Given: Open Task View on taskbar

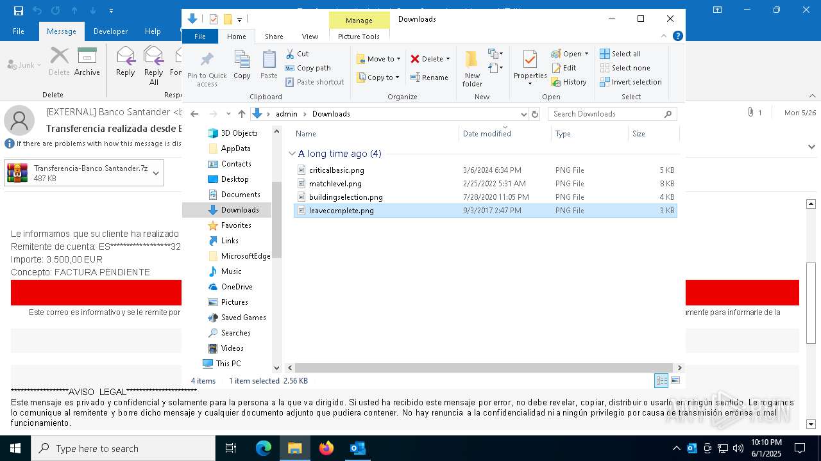Looking at the screenshot, I should click(x=231, y=448).
